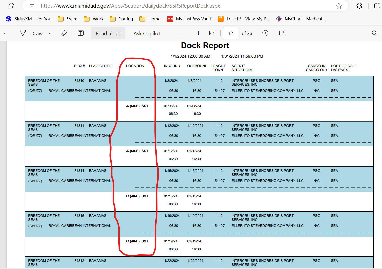The height and width of the screenshot is (269, 382).
Task: Toggle Read aloud mode
Action: click(x=108, y=33)
